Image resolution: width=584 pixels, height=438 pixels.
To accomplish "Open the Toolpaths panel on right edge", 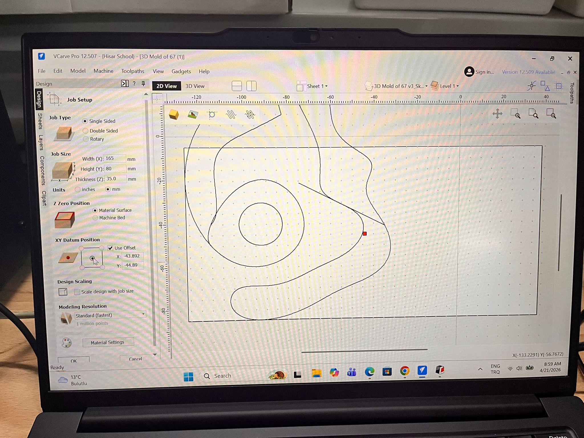I will [572, 93].
